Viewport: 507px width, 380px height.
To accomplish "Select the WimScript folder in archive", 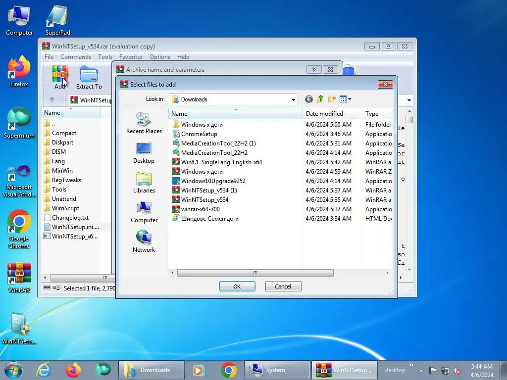I will pos(61,208).
